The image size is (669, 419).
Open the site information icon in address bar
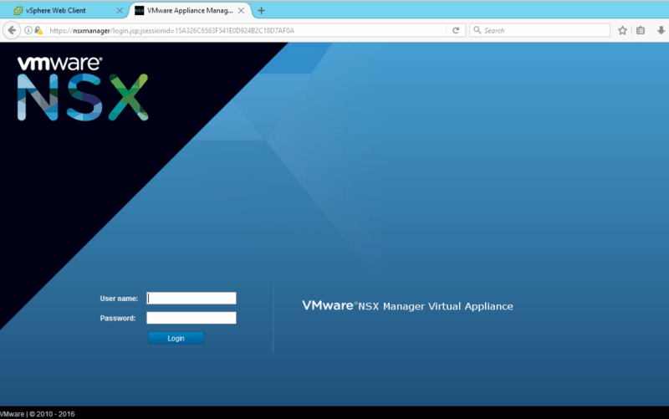28,30
